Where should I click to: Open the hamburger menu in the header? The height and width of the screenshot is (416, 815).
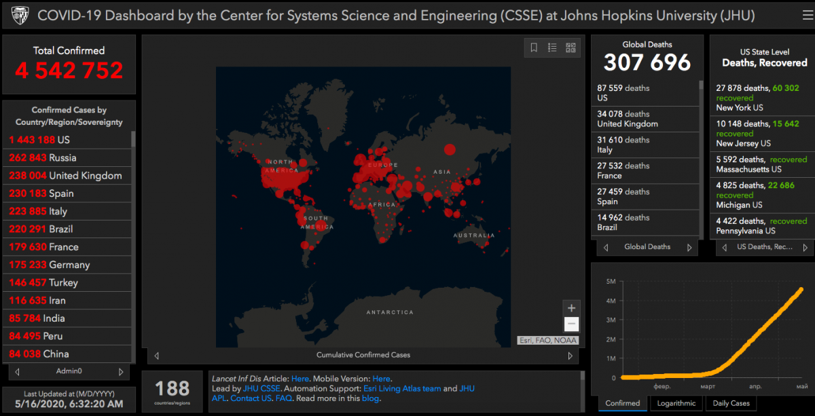point(807,16)
